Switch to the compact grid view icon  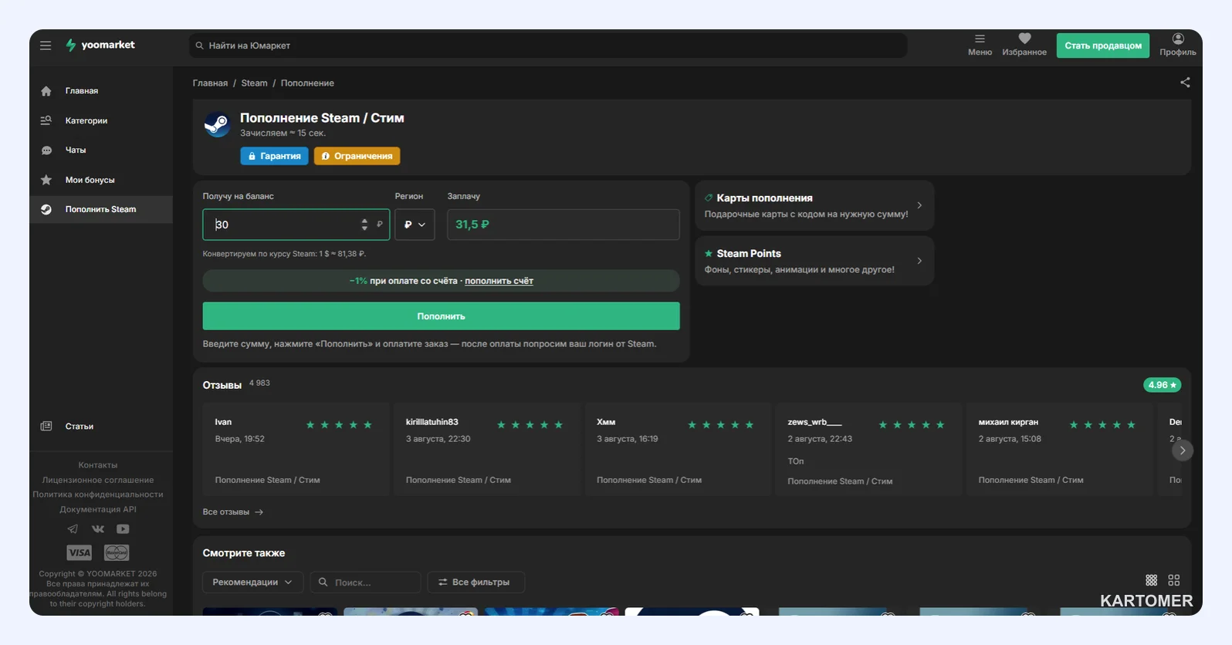(1152, 580)
